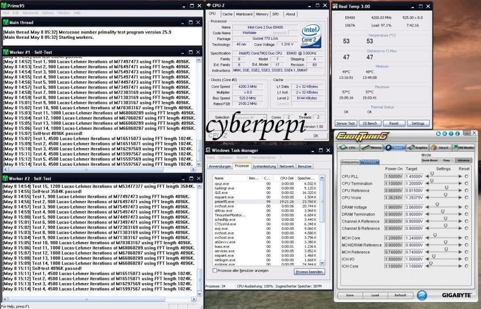This screenshot has height=309, width=481.
Task: Increase CPU Vcore with right arrow
Action: [x=460, y=197]
